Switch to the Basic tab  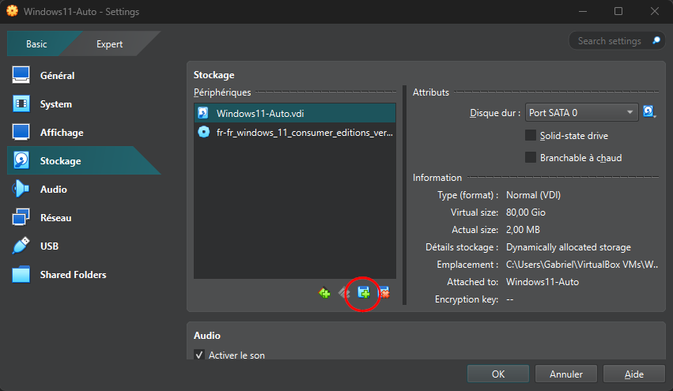click(36, 43)
